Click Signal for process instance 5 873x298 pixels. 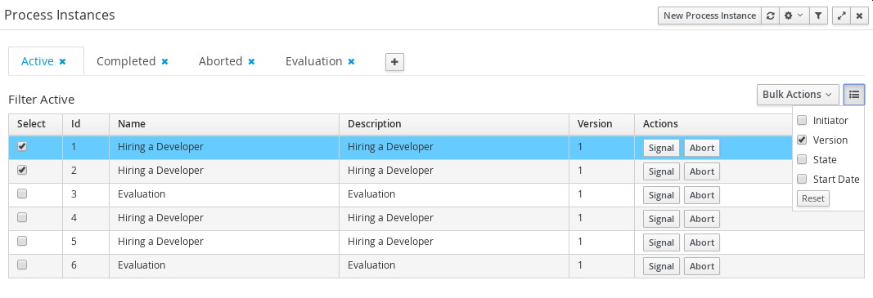pos(661,242)
